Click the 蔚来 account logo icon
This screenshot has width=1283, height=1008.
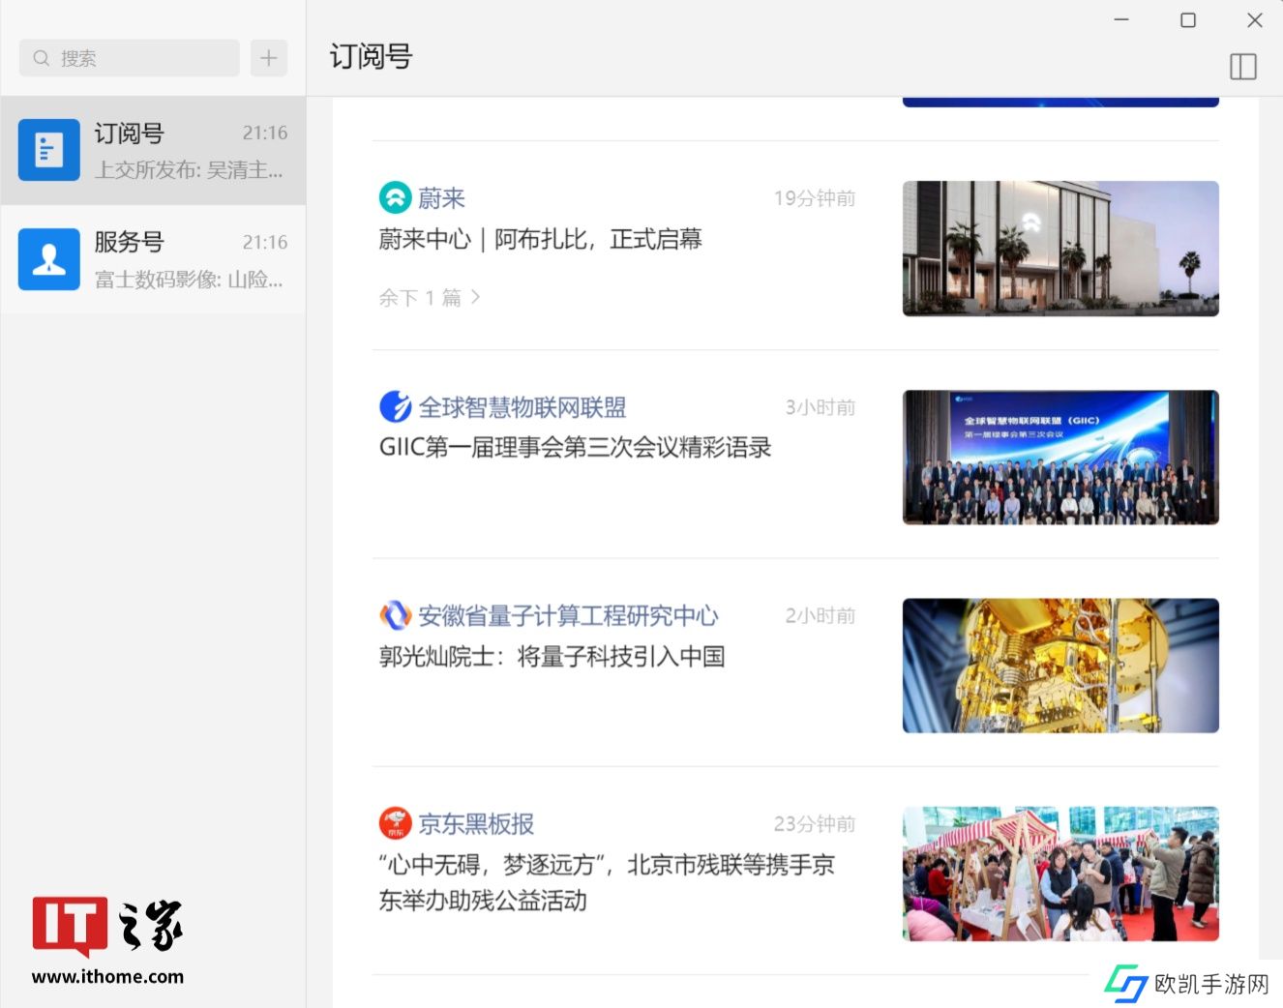tap(395, 198)
